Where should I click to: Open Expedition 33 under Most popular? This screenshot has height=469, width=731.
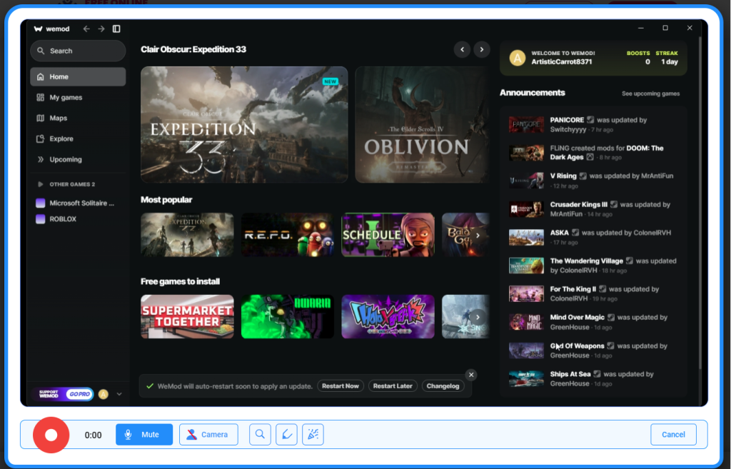click(x=188, y=235)
